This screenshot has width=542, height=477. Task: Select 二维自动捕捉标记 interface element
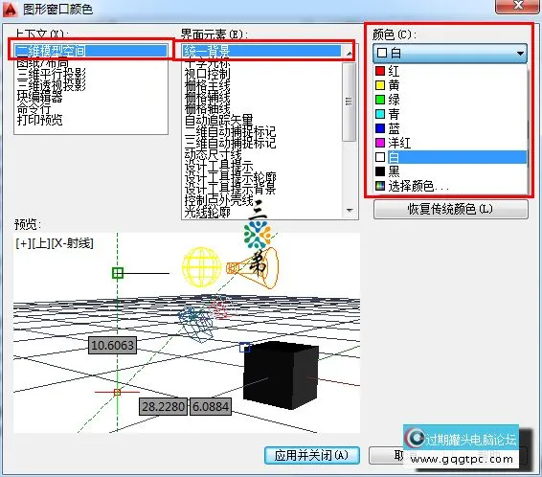230,131
